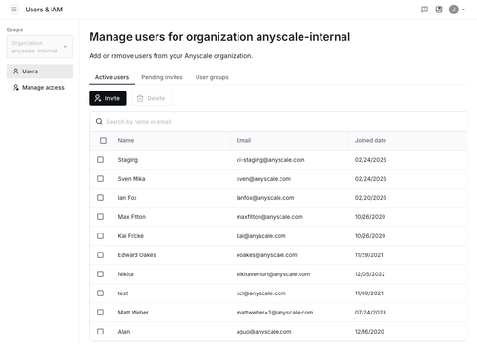477x344 pixels.
Task: Check the box for Edward Oakes
Action: pos(100,254)
